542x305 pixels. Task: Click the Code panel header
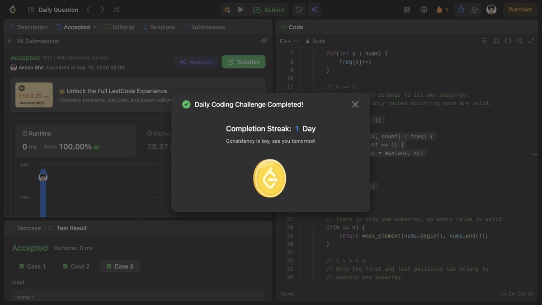(292, 27)
